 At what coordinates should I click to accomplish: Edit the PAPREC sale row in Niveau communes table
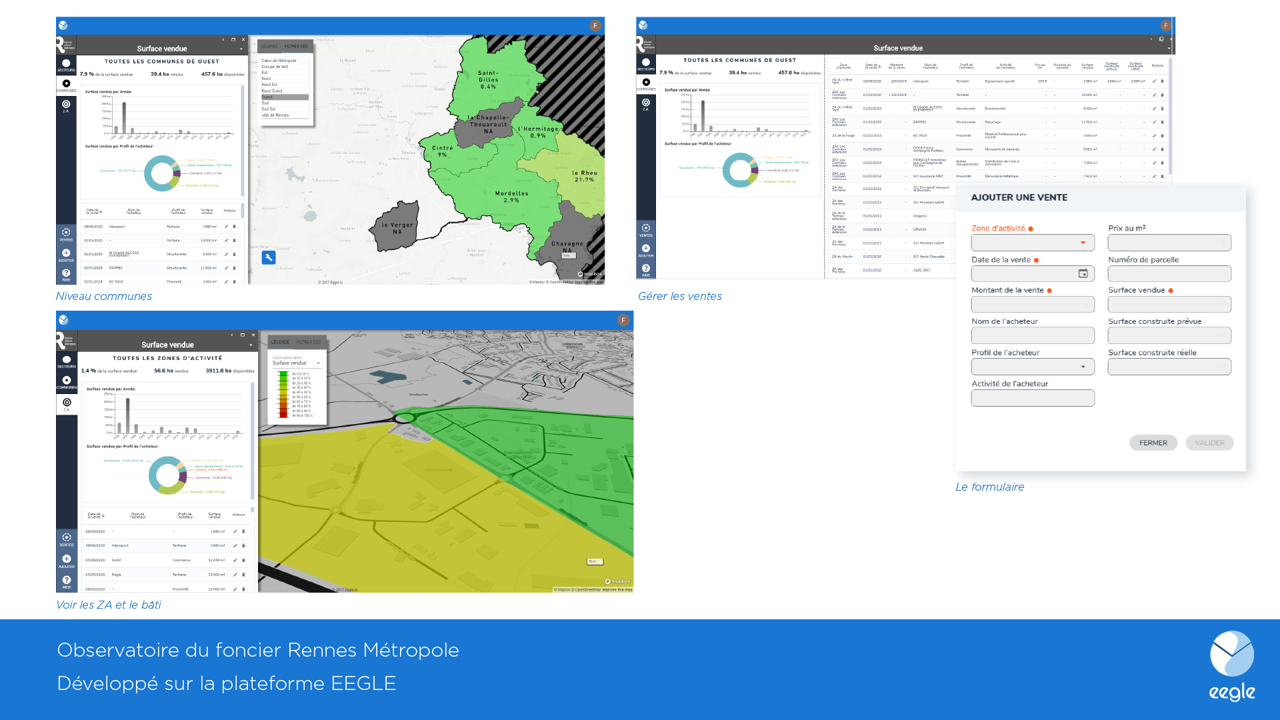point(227,268)
